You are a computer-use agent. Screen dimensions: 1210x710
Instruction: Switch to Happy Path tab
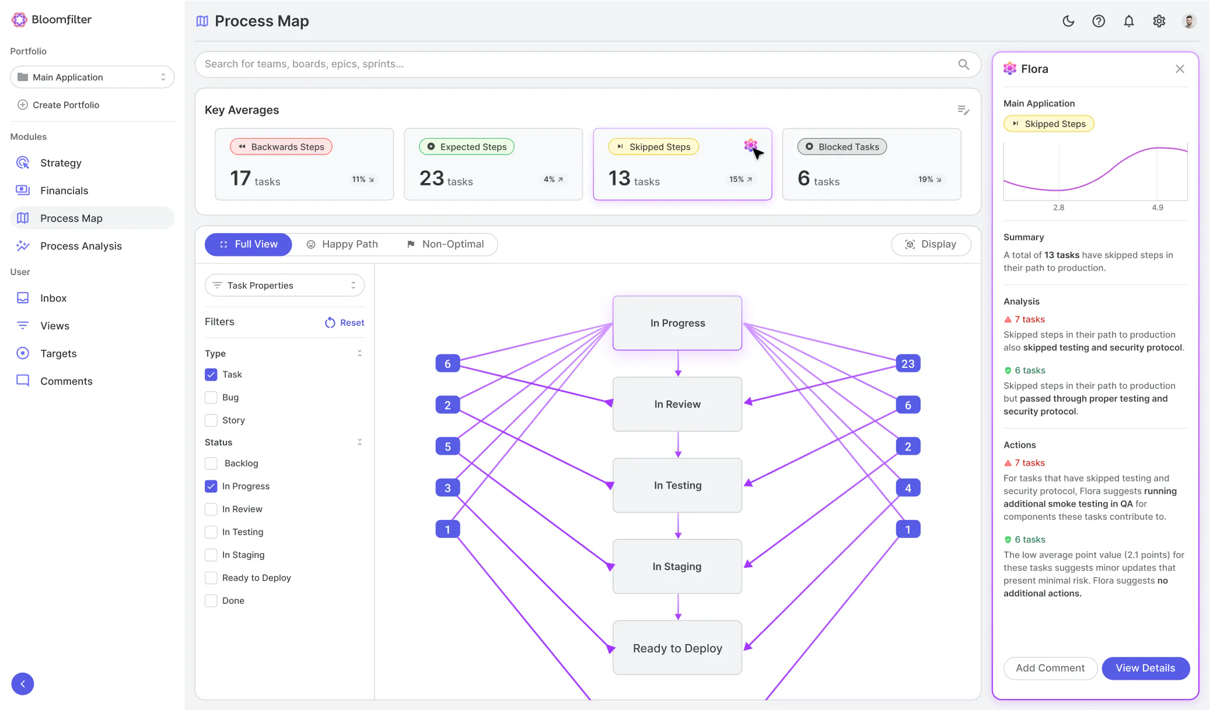(342, 244)
